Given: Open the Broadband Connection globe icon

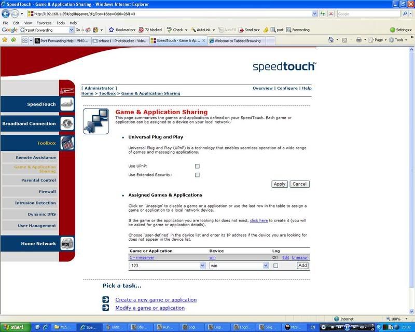Looking at the screenshot, I should [67, 123].
